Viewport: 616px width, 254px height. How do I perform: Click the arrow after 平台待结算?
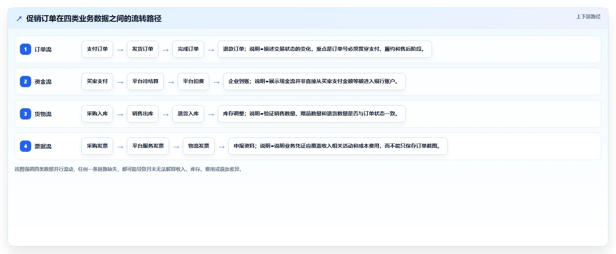171,82
